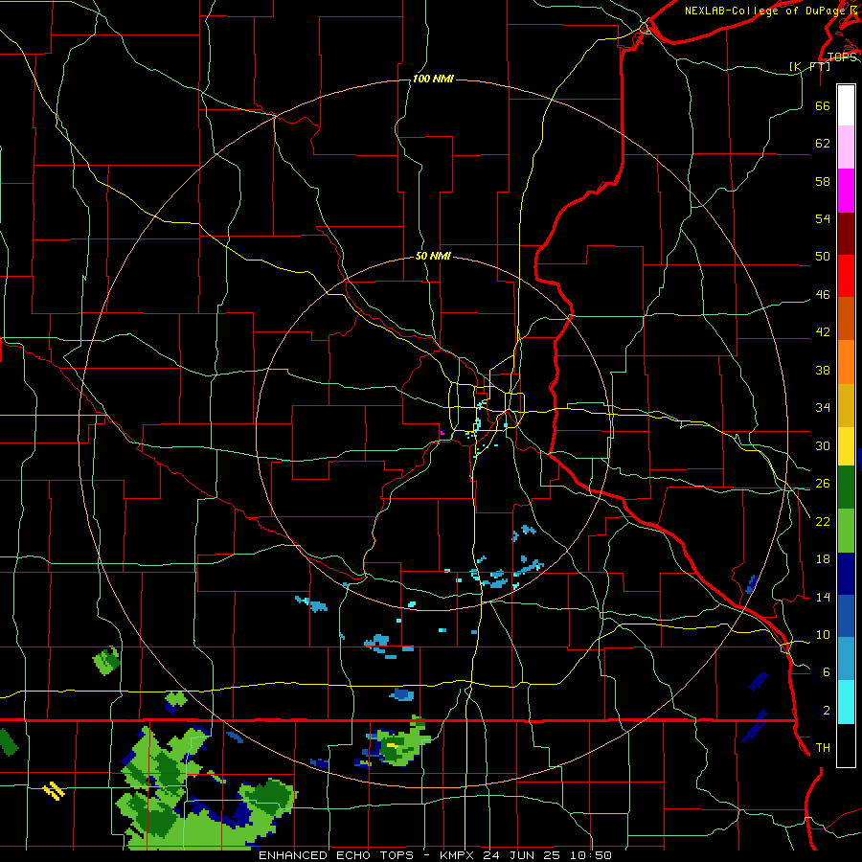
Task: Click the "54" legend value
Action: coord(823,218)
